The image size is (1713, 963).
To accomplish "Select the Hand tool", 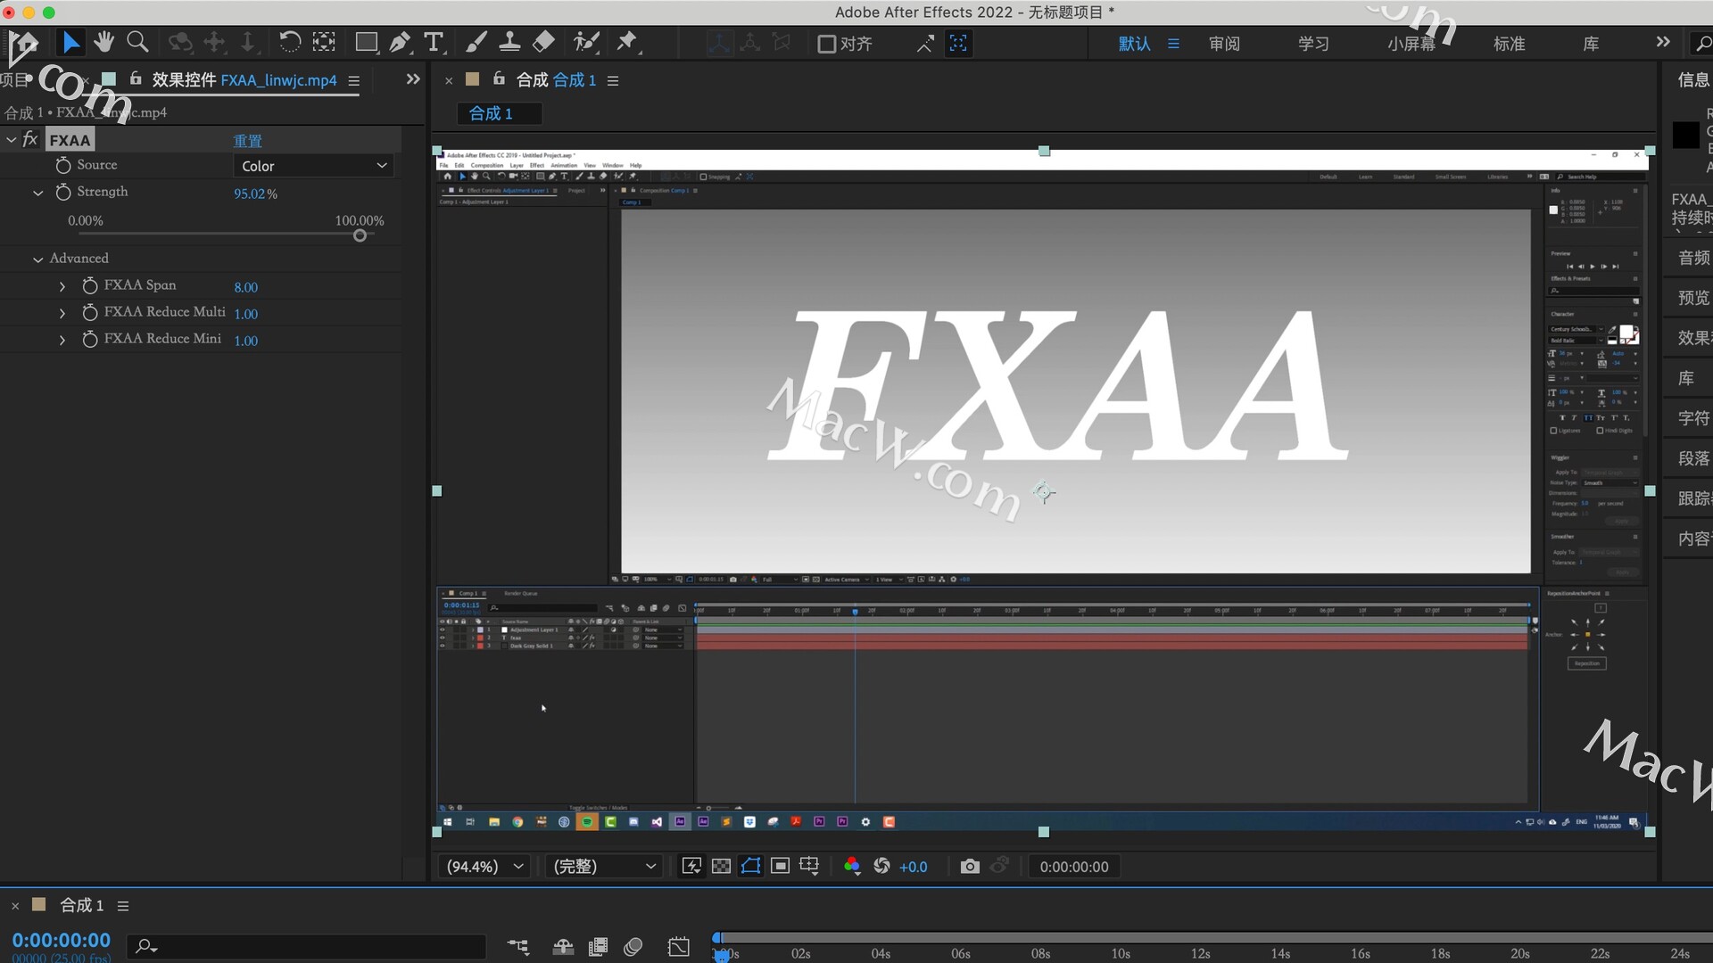I will click(x=104, y=42).
